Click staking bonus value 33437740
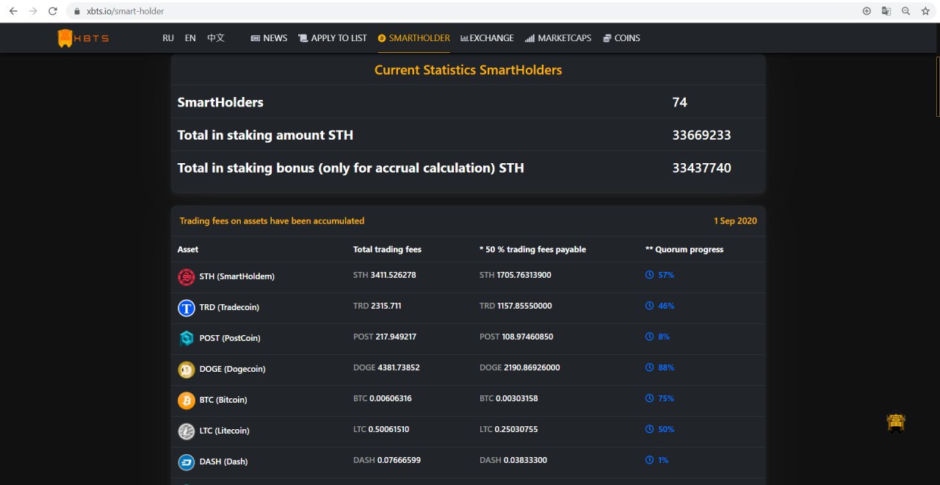Viewport: 940px width, 485px height. [701, 168]
